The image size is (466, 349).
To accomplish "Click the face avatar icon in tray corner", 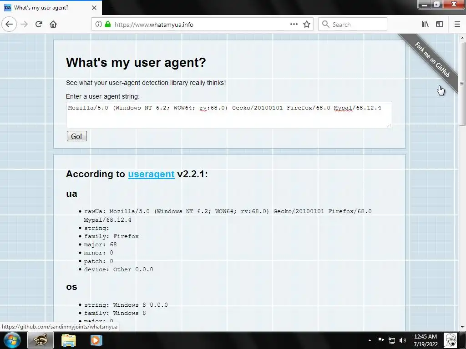I will (450, 340).
